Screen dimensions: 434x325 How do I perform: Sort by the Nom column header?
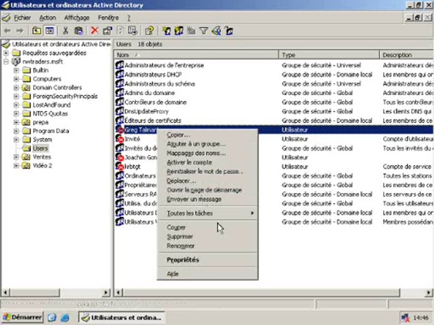196,55
